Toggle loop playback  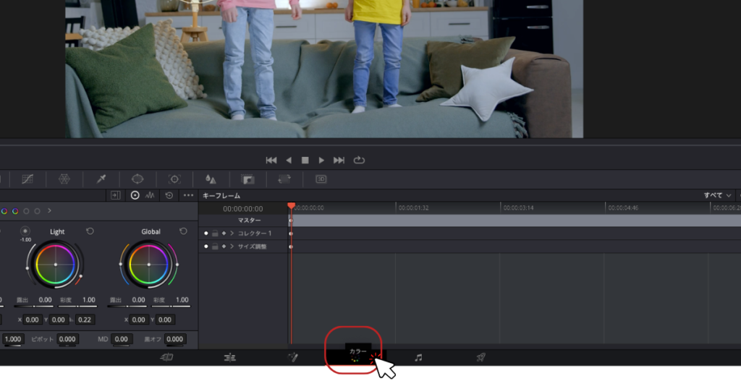point(359,160)
